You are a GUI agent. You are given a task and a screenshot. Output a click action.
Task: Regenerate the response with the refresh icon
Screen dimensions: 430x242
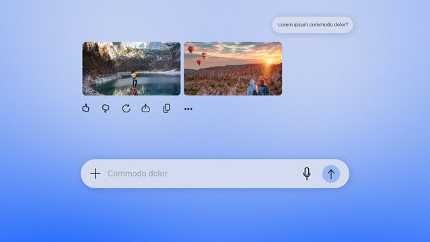pos(126,108)
